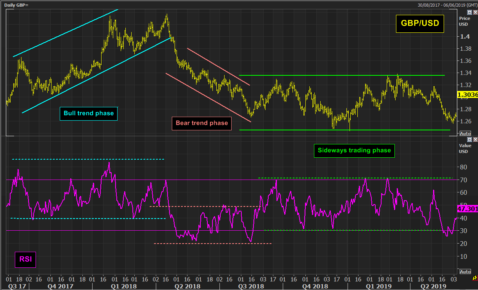Viewport: 478px width, 290px height.
Task: Close the GBP price chart pane
Action: pos(475,12)
